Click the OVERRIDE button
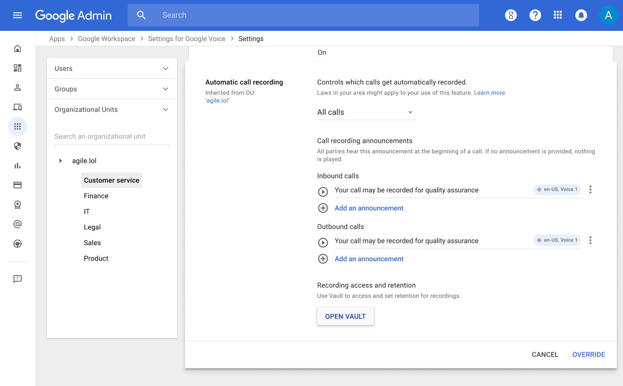The width and height of the screenshot is (623, 386). (589, 355)
